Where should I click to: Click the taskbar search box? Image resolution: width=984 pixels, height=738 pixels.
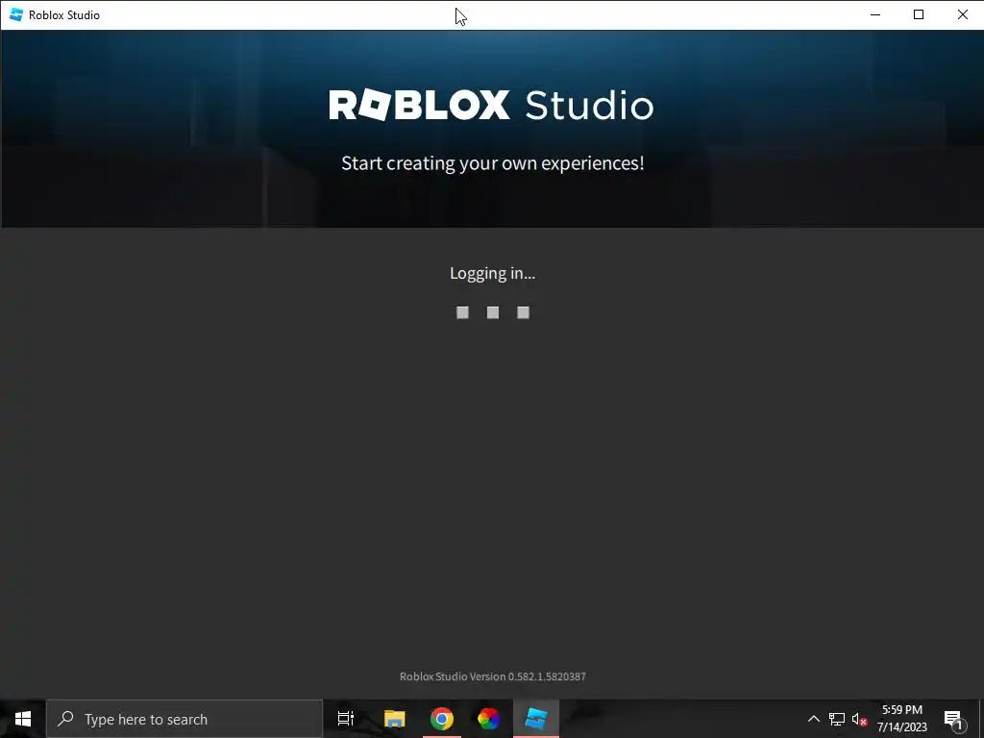pos(184,719)
